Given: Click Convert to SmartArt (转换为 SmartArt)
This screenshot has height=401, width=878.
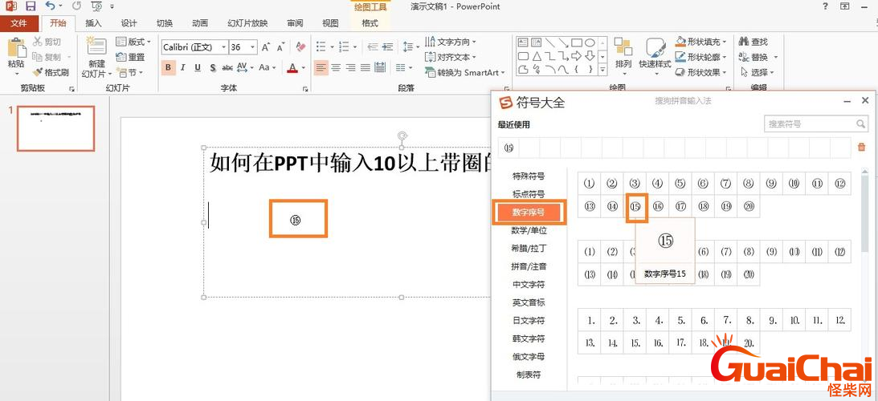Looking at the screenshot, I should 465,72.
